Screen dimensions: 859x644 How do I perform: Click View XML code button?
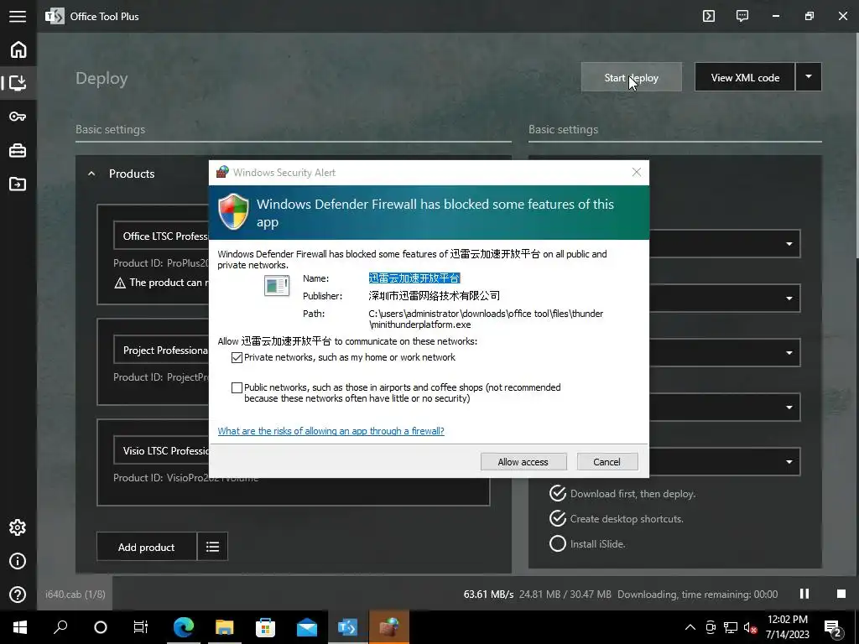(x=745, y=77)
